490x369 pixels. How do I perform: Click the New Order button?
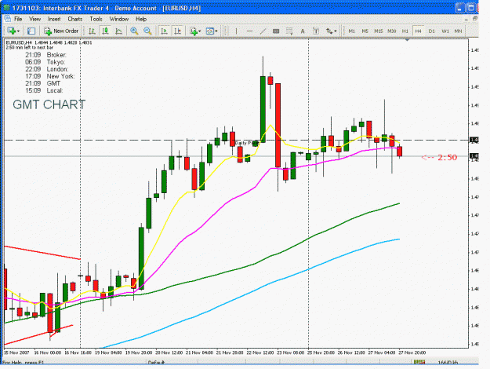click(61, 31)
